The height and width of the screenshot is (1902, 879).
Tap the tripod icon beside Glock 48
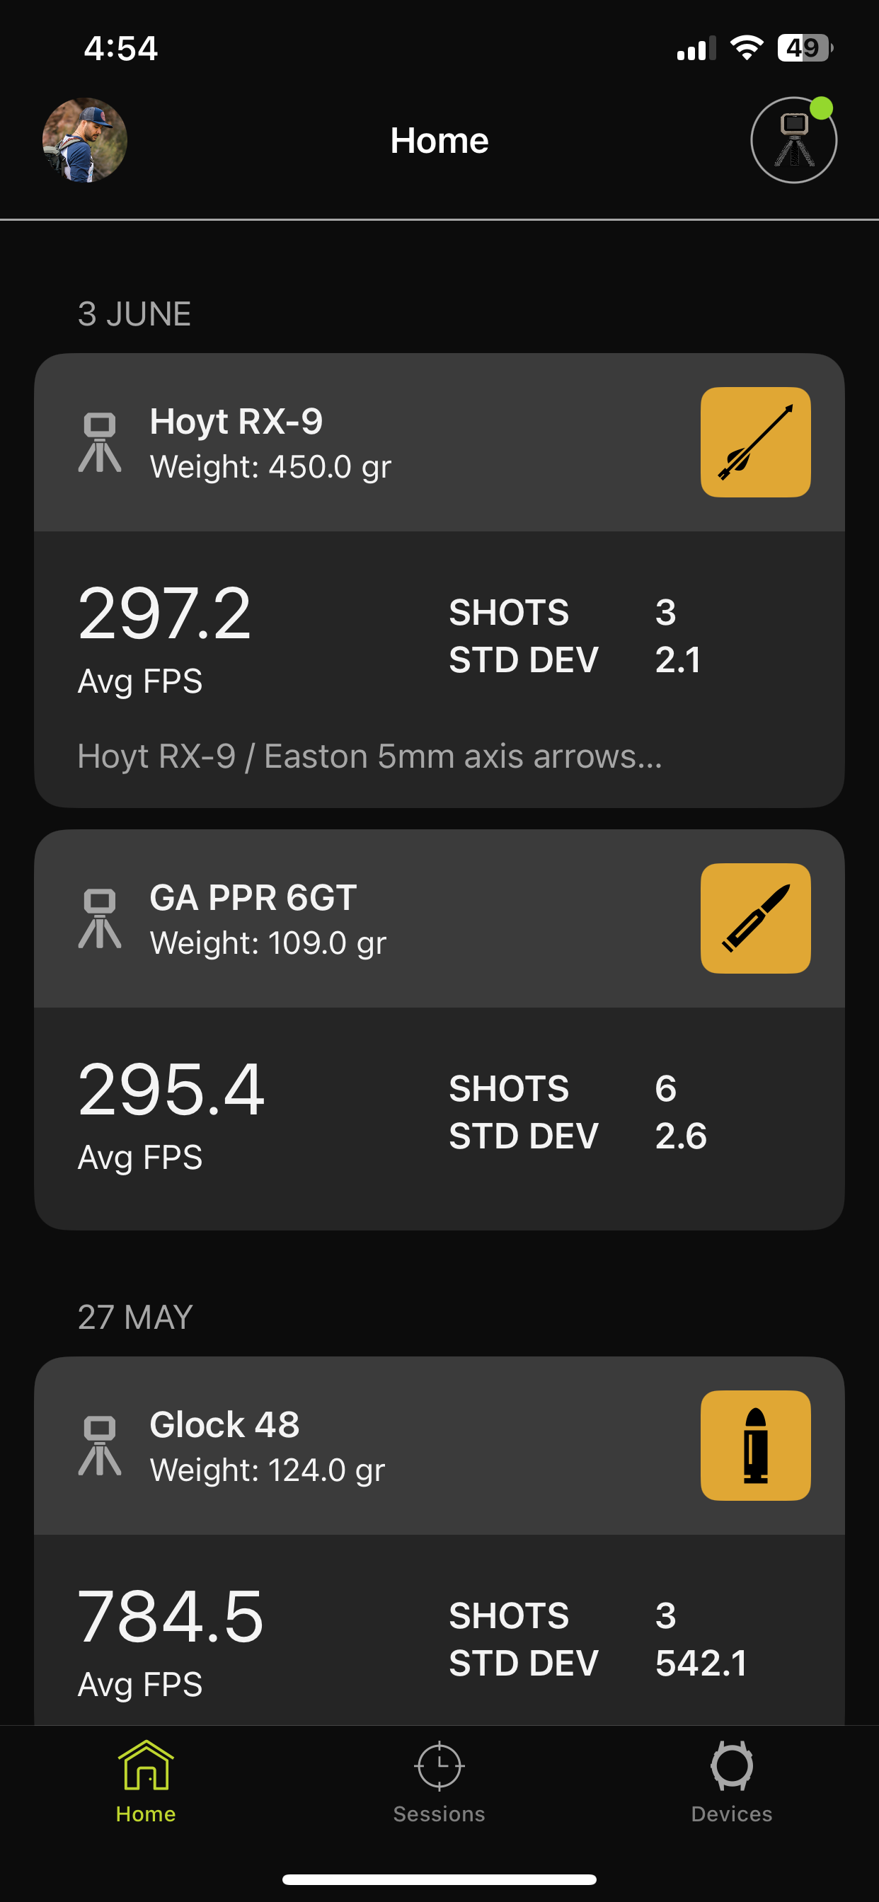[100, 1446]
